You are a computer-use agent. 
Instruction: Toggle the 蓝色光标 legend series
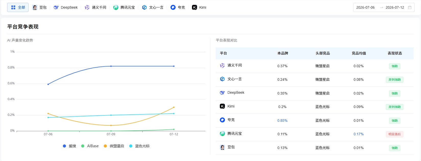(139, 146)
